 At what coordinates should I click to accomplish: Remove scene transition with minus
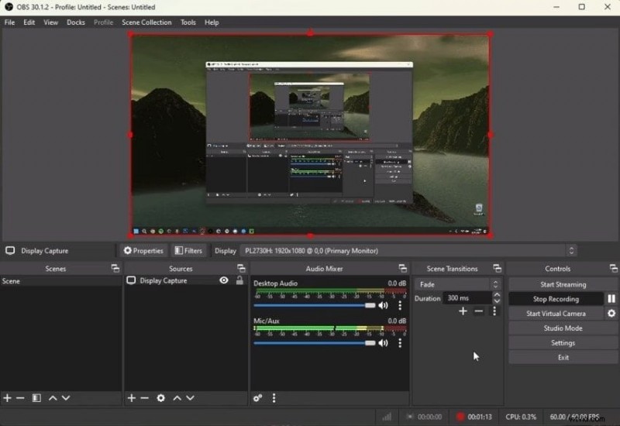tap(478, 311)
